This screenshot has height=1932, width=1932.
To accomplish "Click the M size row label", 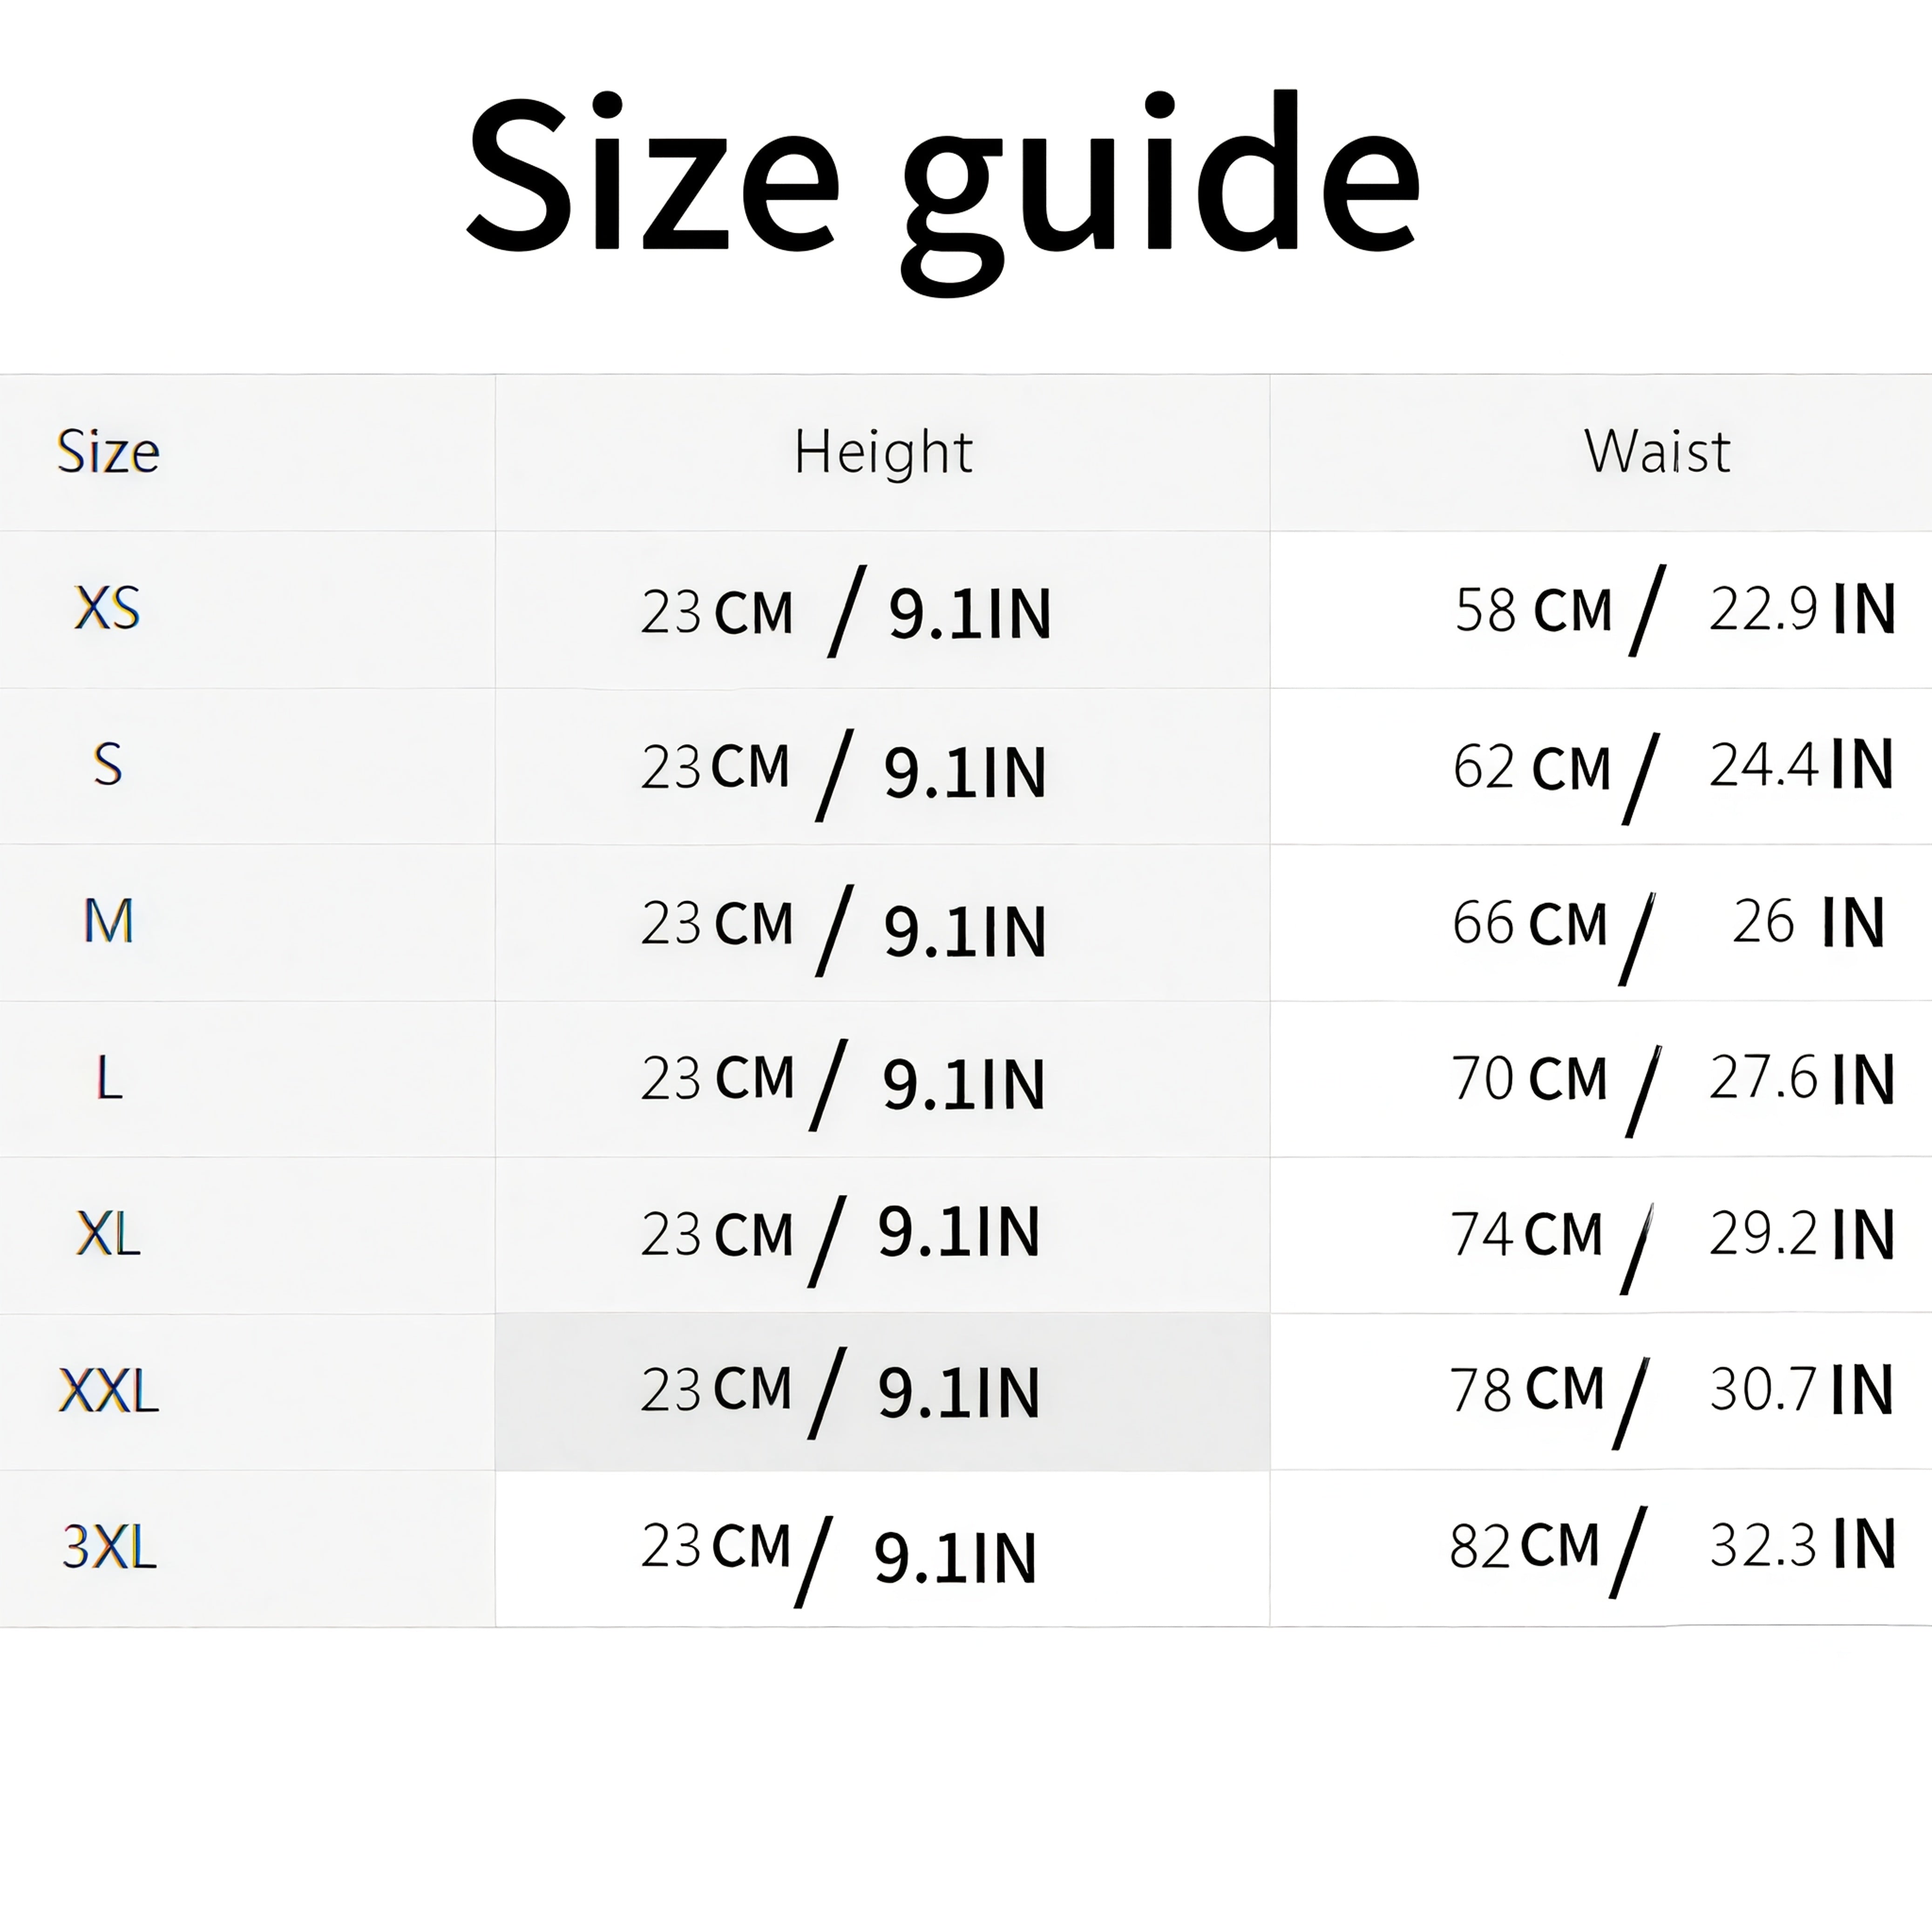I will pyautogui.click(x=108, y=921).
